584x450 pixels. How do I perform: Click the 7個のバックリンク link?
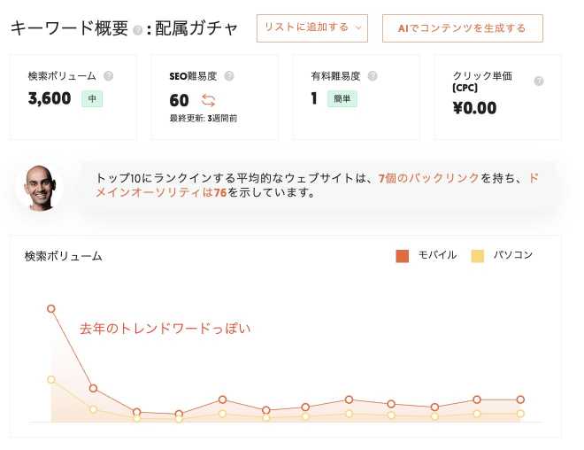tap(428, 178)
